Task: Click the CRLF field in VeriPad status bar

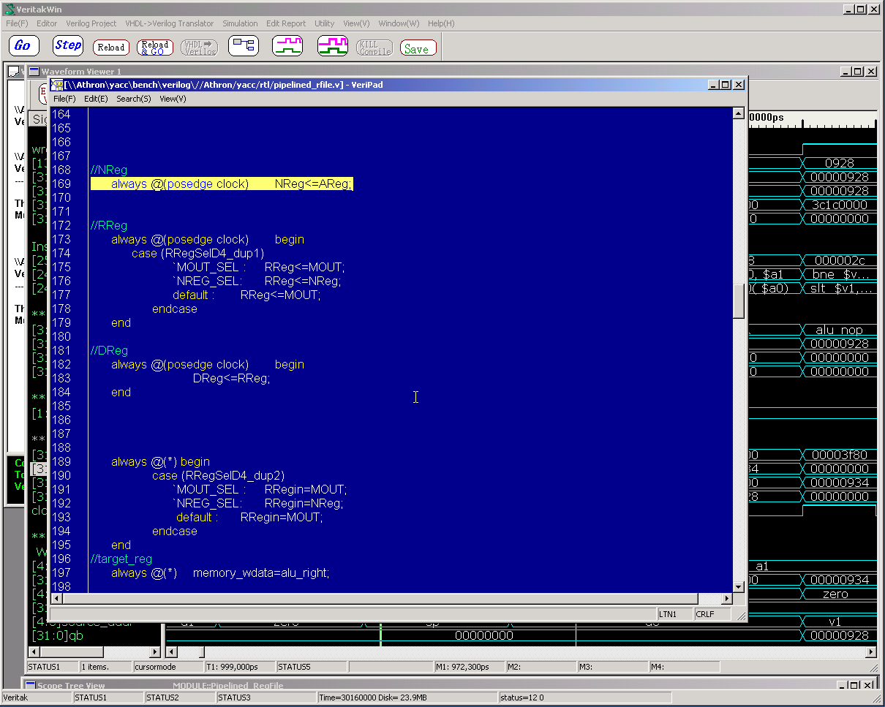Action: tap(712, 614)
